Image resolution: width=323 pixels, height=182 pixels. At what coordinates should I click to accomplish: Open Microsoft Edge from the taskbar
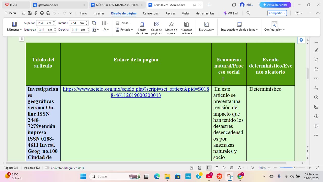[157, 176]
